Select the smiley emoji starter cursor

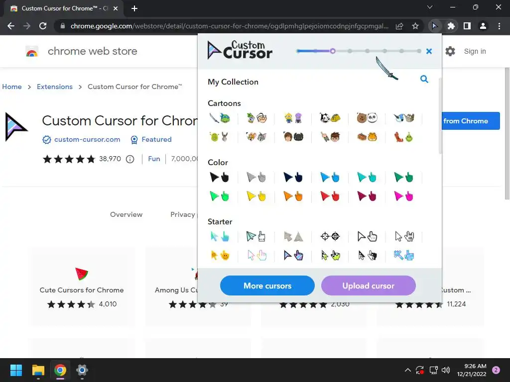click(x=220, y=256)
